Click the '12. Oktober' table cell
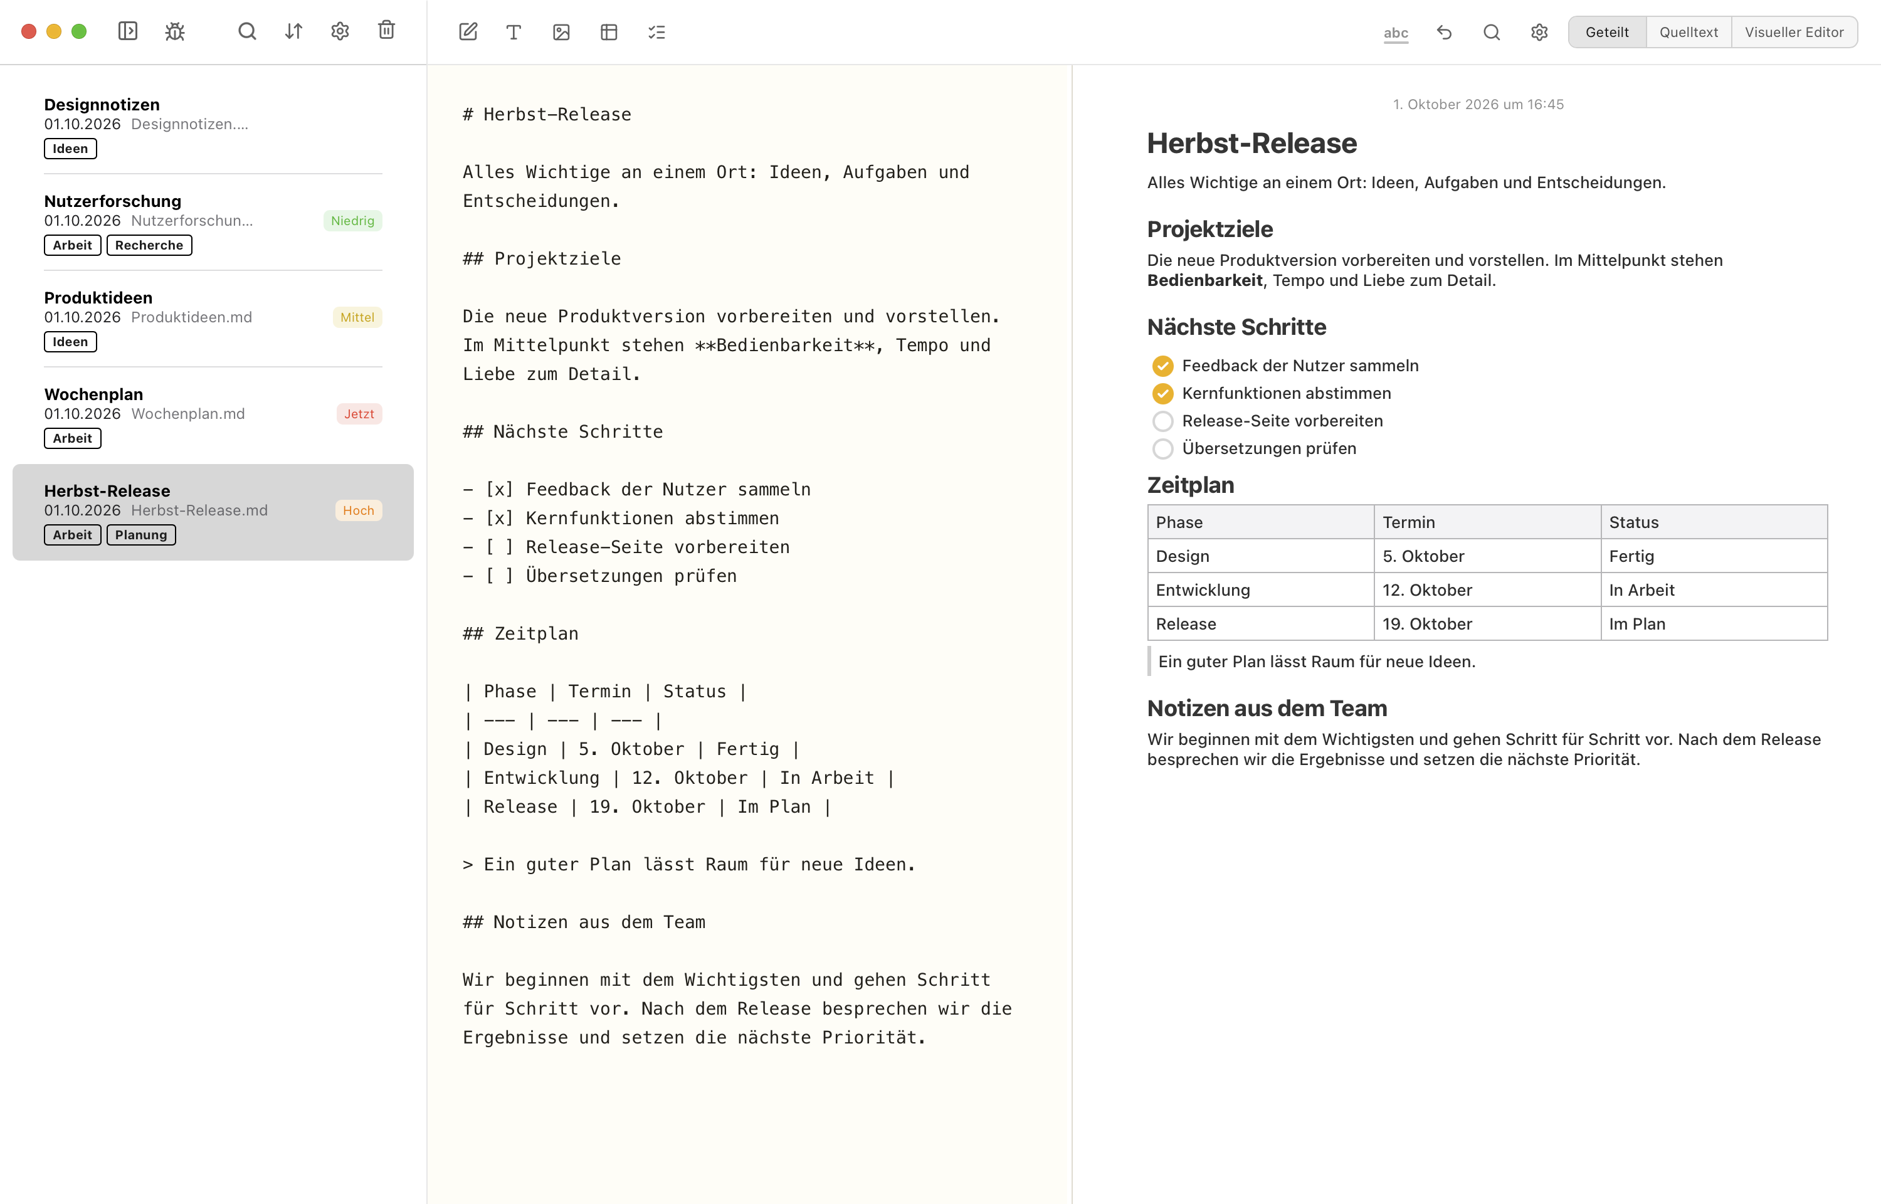Viewport: 1881px width, 1204px height. coord(1487,590)
